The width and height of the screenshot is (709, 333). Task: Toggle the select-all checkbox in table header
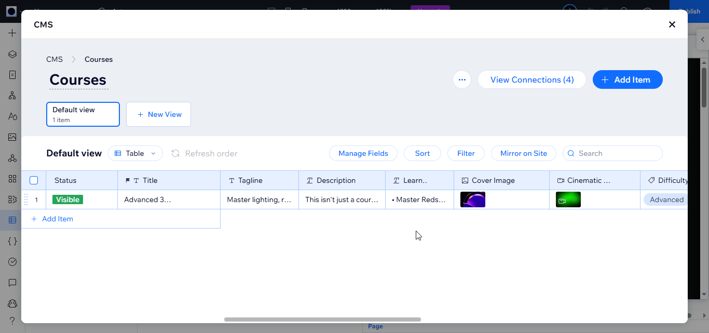click(34, 180)
